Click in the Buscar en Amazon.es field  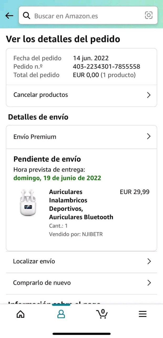pos(88,16)
